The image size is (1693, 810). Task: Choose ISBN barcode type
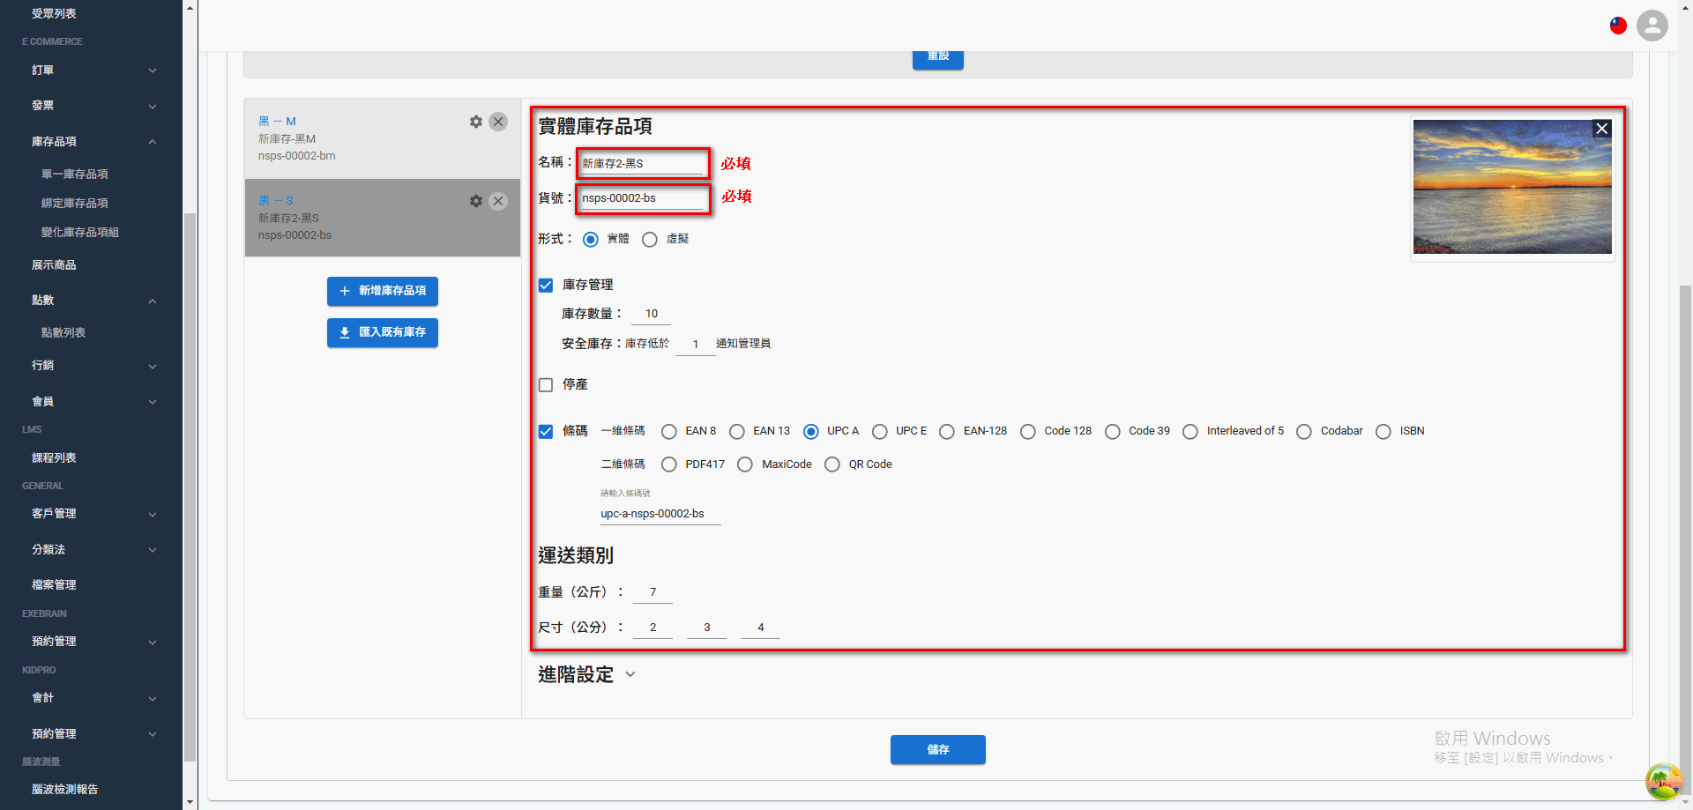tap(1383, 432)
